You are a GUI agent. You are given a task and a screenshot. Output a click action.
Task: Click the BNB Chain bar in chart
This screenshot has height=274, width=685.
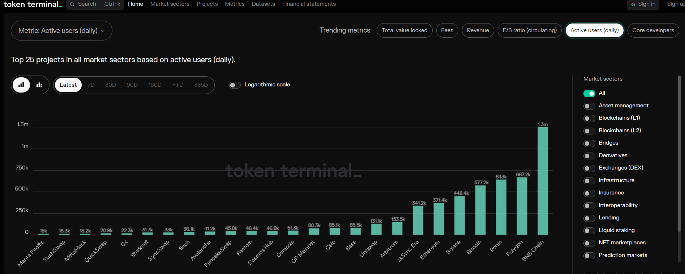(543, 181)
